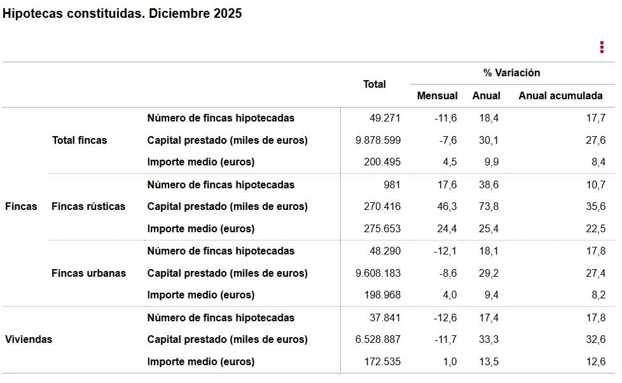Click the 'Fincas urbanas' row label

tap(88, 274)
